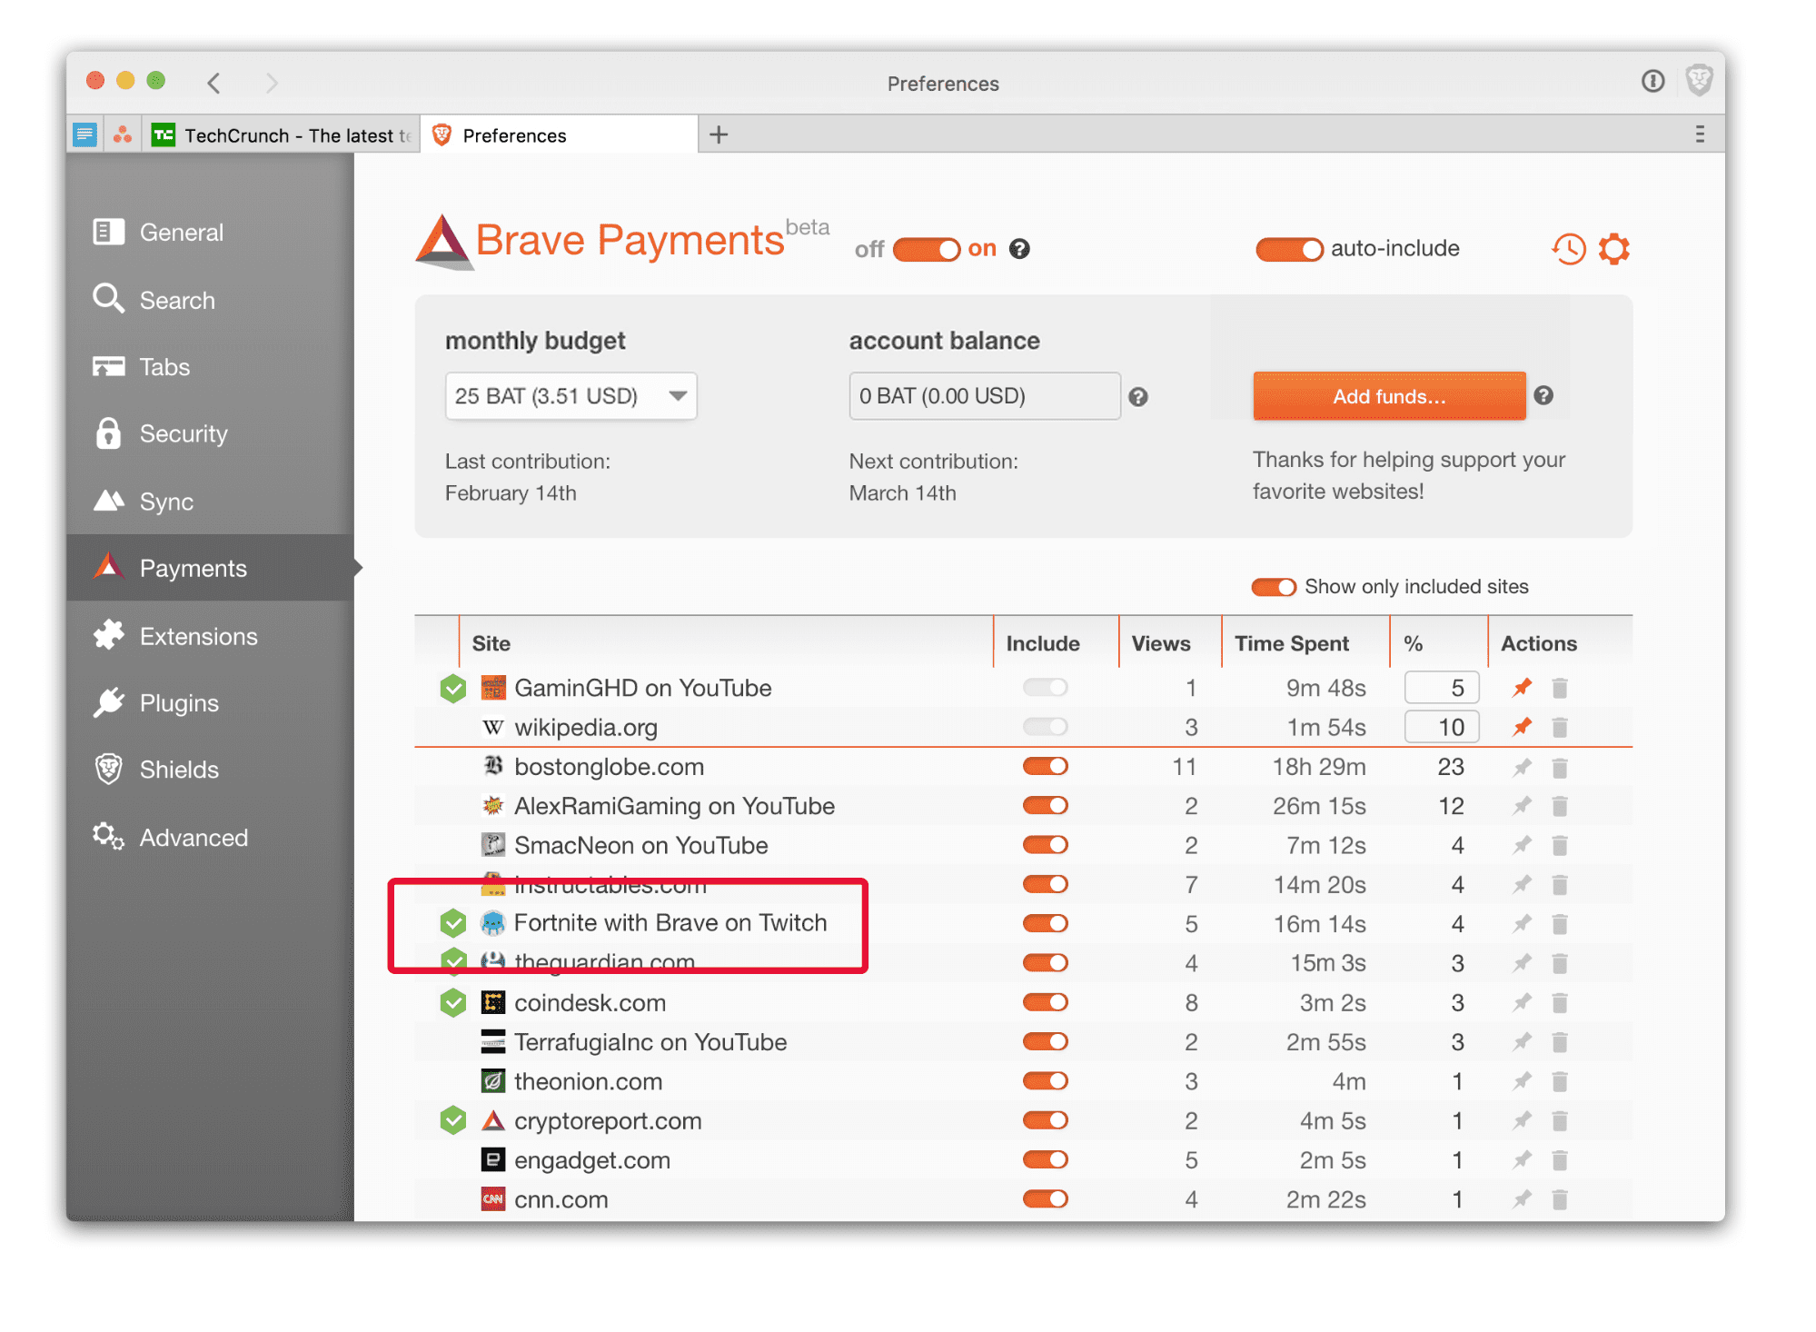This screenshot has height=1332, width=1816.
Task: Pin AlexRamiGaming on YouTube percentage
Action: (1523, 806)
